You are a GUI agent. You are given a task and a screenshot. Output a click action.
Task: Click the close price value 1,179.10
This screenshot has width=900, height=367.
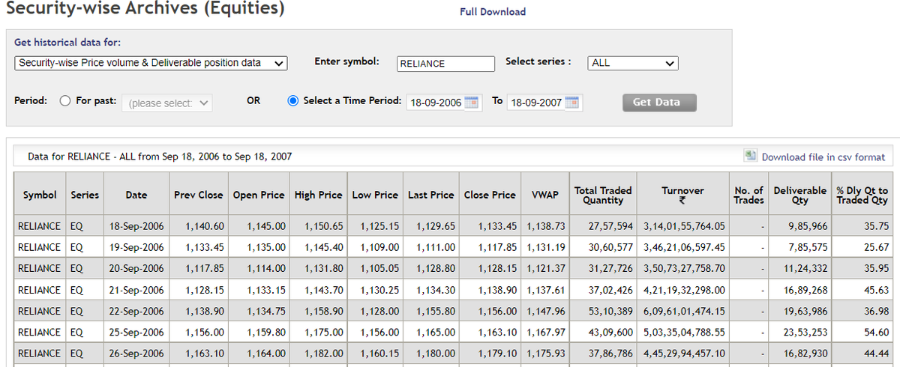click(496, 354)
